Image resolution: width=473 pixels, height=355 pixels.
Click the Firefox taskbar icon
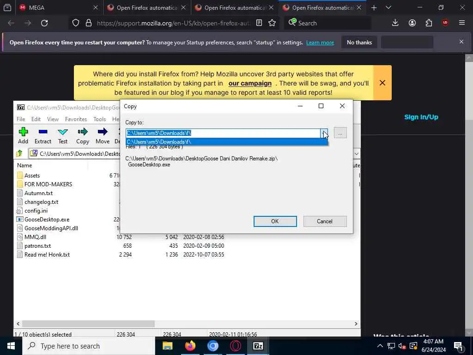pos(190,346)
